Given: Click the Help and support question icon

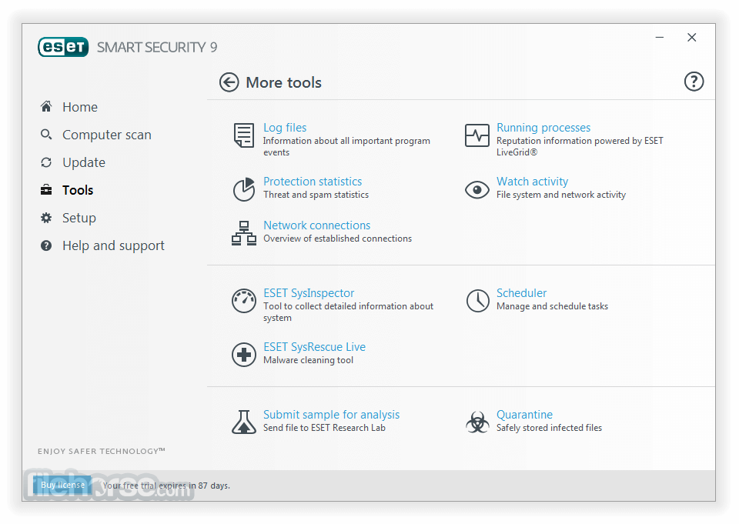Looking at the screenshot, I should (x=46, y=245).
